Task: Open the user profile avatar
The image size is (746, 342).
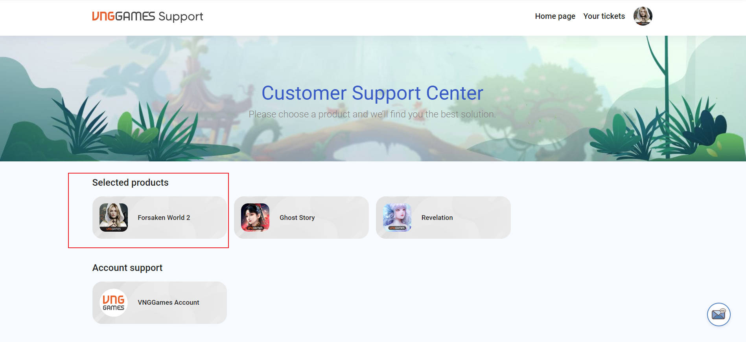Action: pos(643,16)
